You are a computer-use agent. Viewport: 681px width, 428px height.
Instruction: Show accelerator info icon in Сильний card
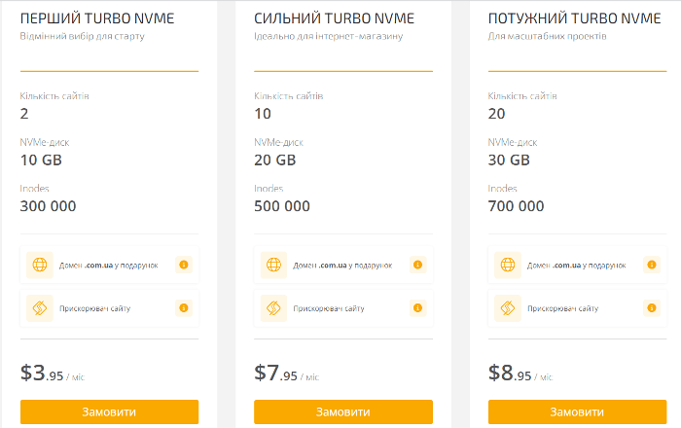point(417,308)
